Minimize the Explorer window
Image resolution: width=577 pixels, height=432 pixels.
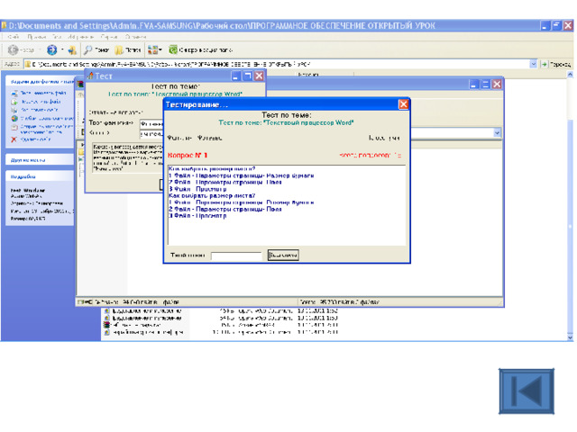[545, 26]
